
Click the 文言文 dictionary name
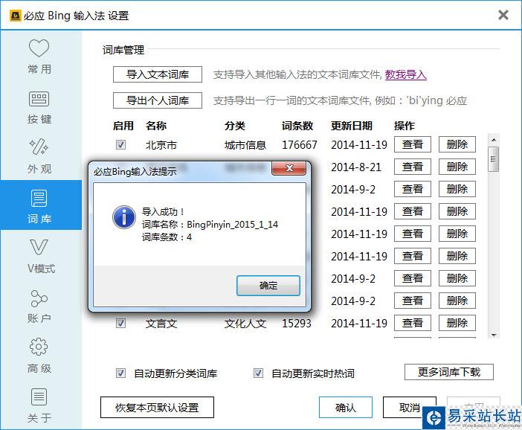click(161, 324)
